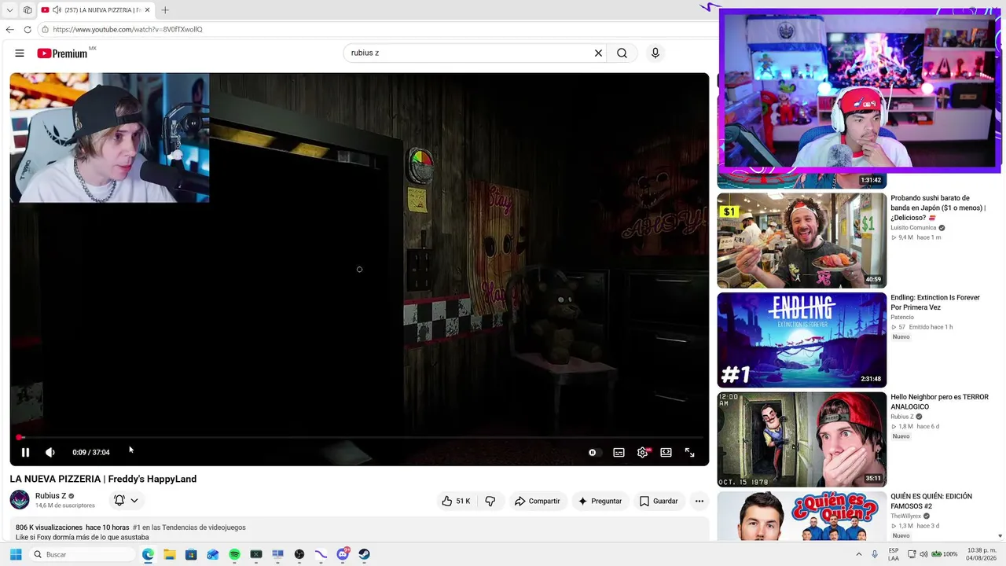Open a new browser tab

click(x=165, y=10)
